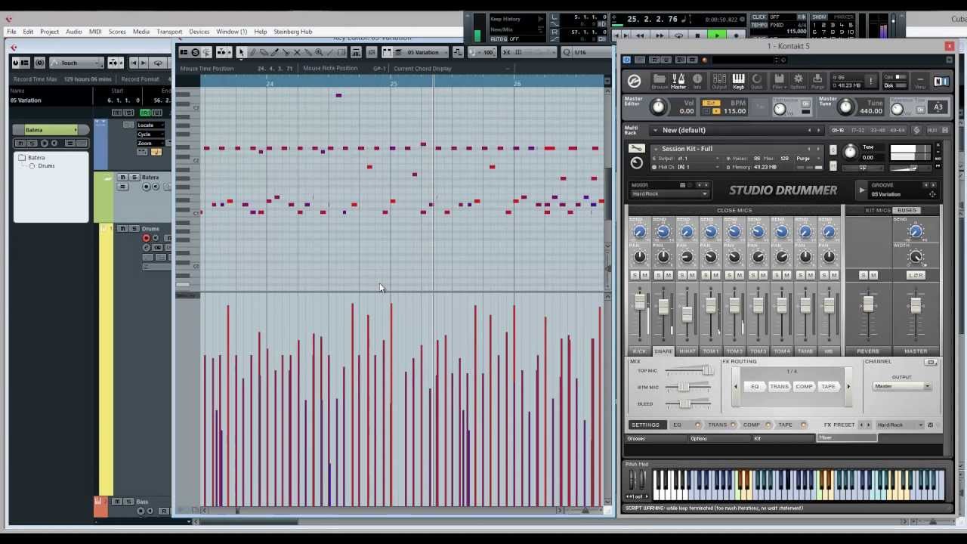The width and height of the screenshot is (967, 544).
Task: Toggle the L/R swap button on MASTER
Action: 916,275
